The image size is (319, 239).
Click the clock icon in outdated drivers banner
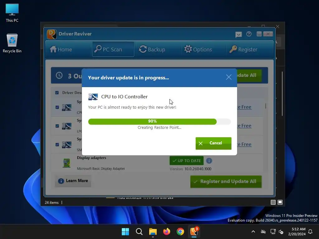59,75
